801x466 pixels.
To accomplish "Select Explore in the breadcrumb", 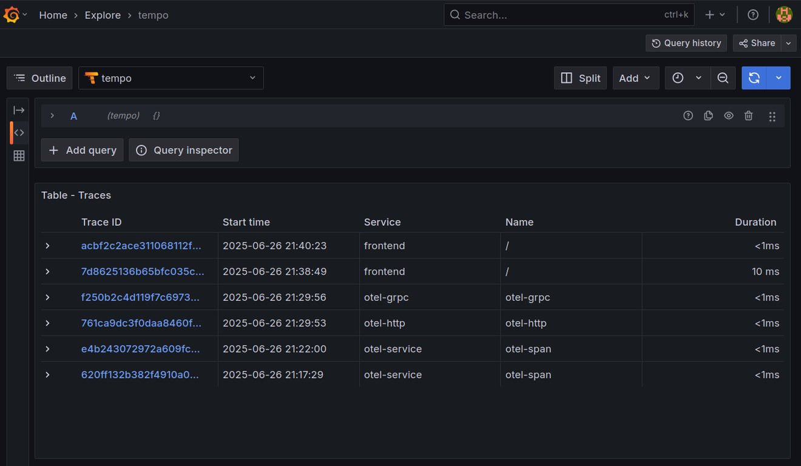I will point(103,15).
